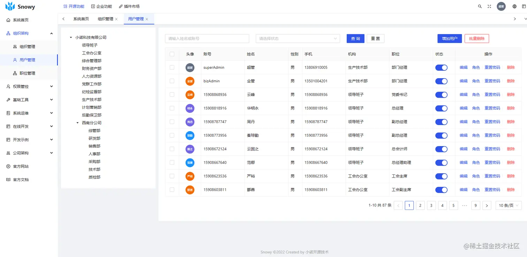Click the superAdmin row avatar

(x=190, y=67)
